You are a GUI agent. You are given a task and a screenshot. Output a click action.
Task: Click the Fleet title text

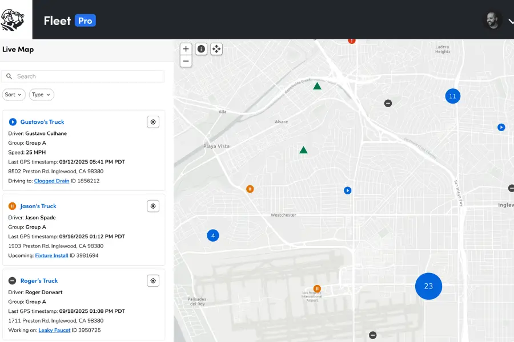[x=57, y=21]
